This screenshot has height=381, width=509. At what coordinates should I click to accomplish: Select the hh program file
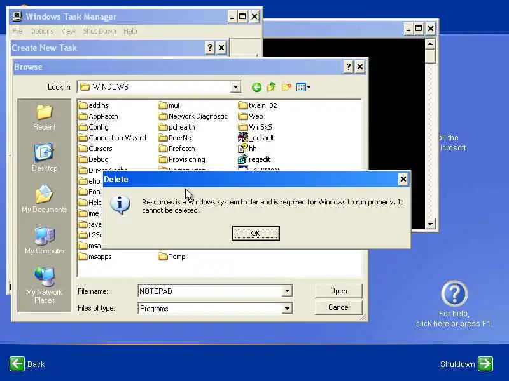click(248, 149)
